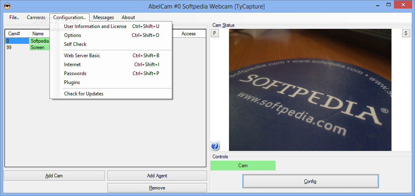The image size is (415, 196).
Task: Click the Softpedia camera name cell
Action: coord(40,41)
